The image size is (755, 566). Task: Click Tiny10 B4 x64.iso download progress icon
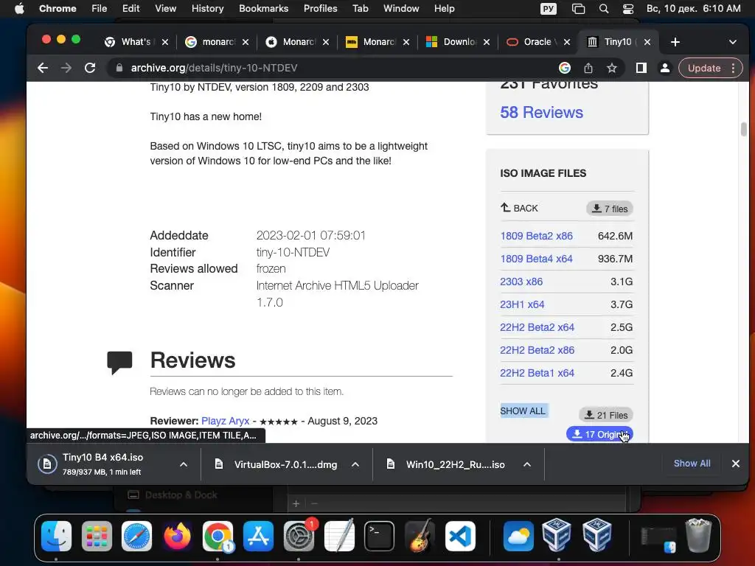pos(47,464)
